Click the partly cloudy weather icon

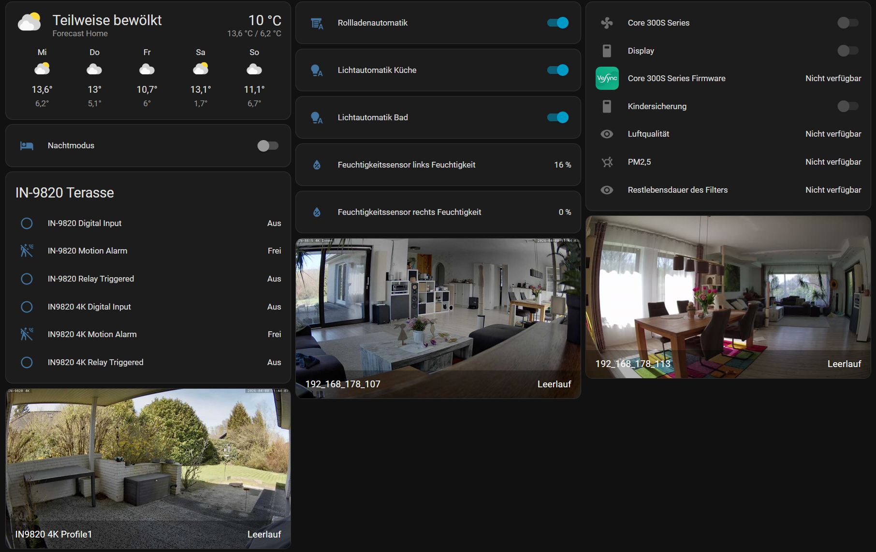click(29, 22)
